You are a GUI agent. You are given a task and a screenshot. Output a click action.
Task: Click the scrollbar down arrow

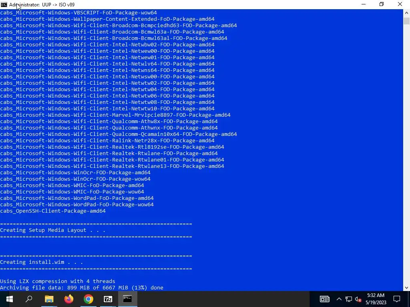pos(406,288)
